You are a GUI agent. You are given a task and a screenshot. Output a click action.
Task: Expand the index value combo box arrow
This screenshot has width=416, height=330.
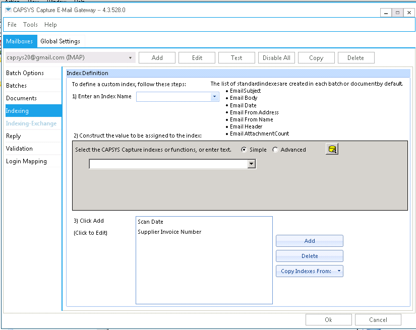(x=252, y=164)
